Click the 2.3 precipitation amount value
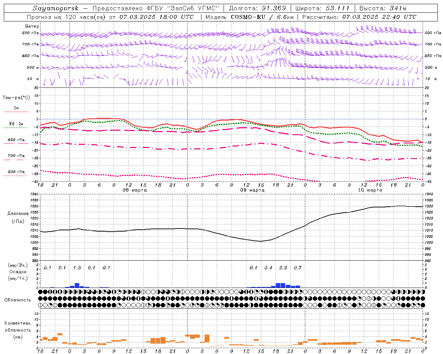Viewport: 443px width, 354px height. (x=283, y=268)
